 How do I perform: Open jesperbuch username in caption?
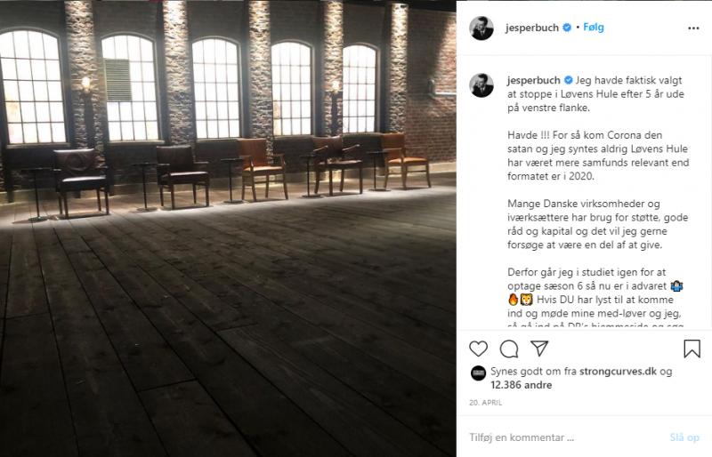pos(533,80)
